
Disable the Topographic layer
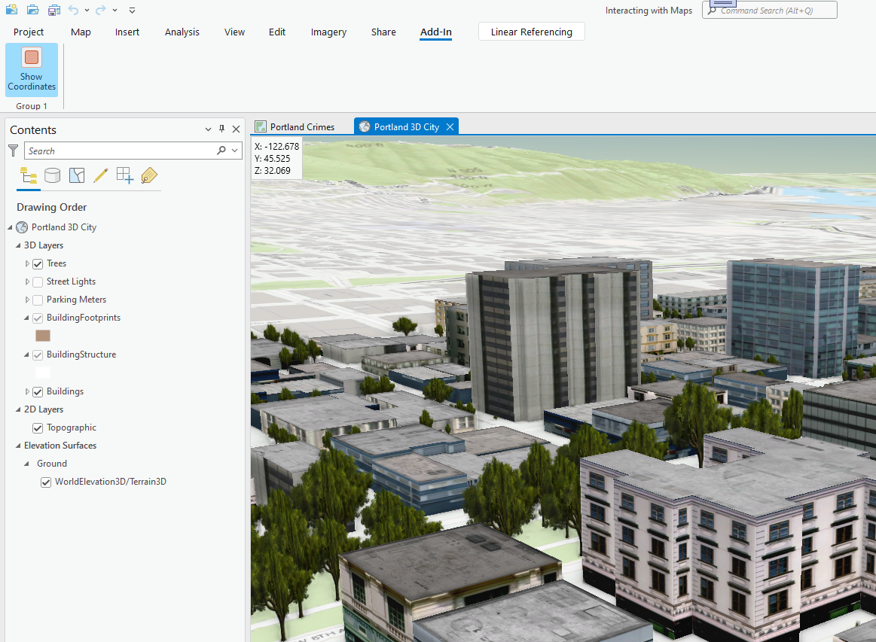tap(37, 427)
